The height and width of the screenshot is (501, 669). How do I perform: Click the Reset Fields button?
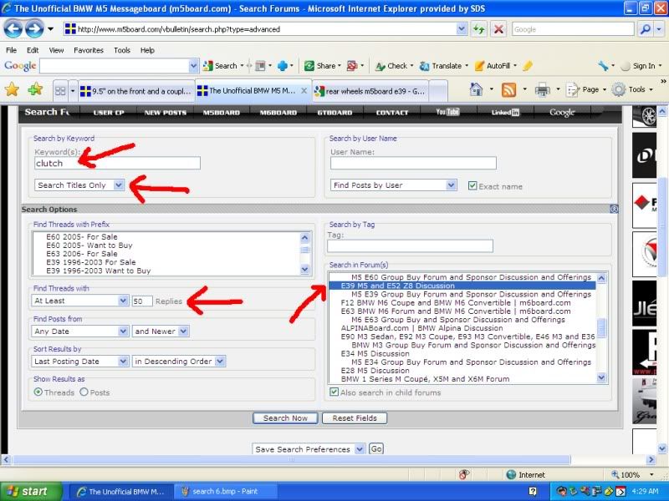[x=355, y=418]
